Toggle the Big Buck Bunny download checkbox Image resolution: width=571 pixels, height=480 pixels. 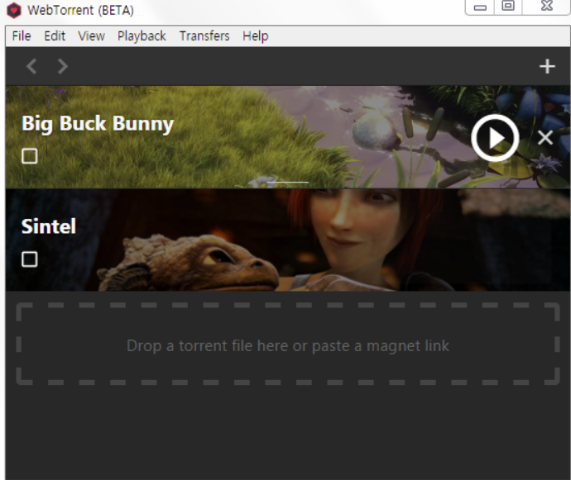pyautogui.click(x=30, y=156)
